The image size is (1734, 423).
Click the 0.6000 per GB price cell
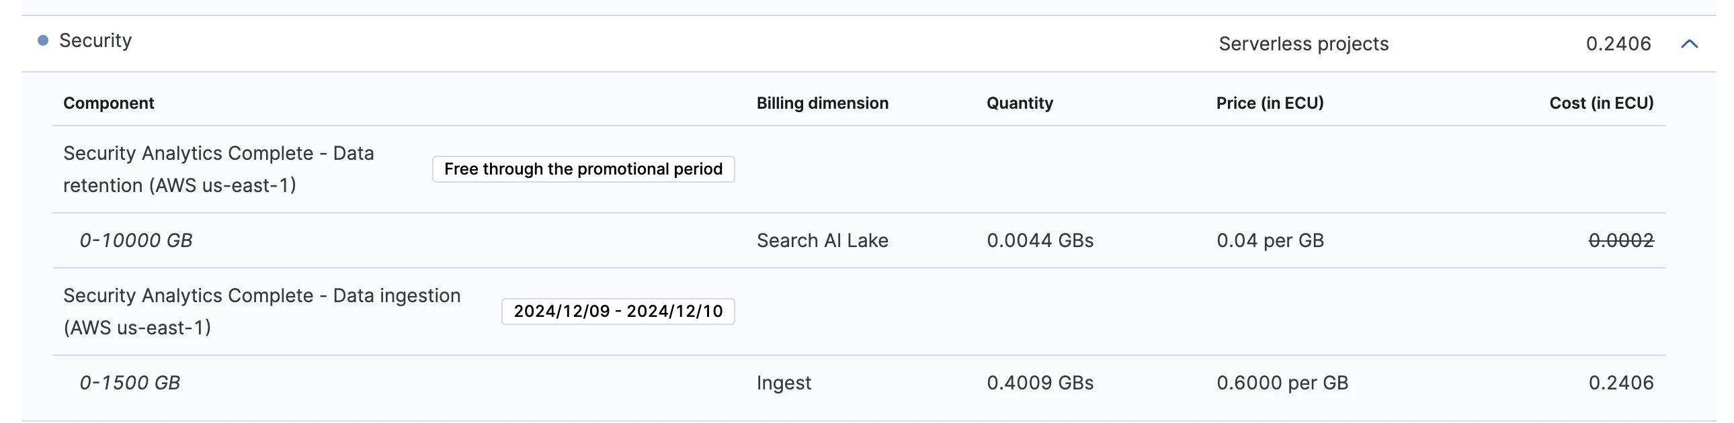[x=1282, y=383]
